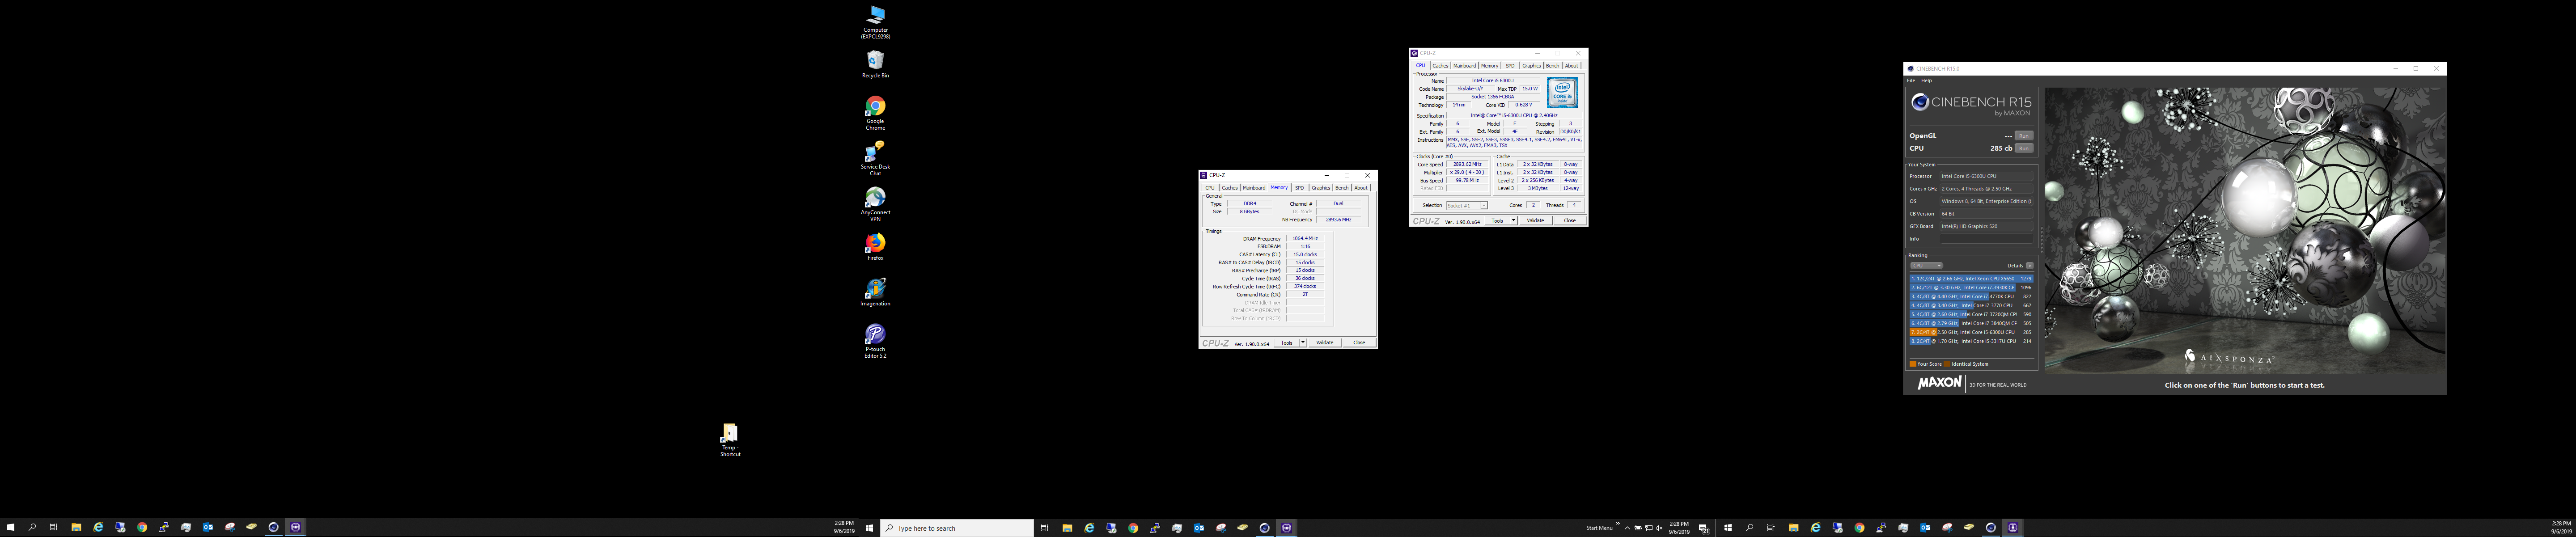2576x537 pixels.
Task: Click the taskbar clock showing 2:28 PM beside the notifications icon
Action: [x=1679, y=528]
